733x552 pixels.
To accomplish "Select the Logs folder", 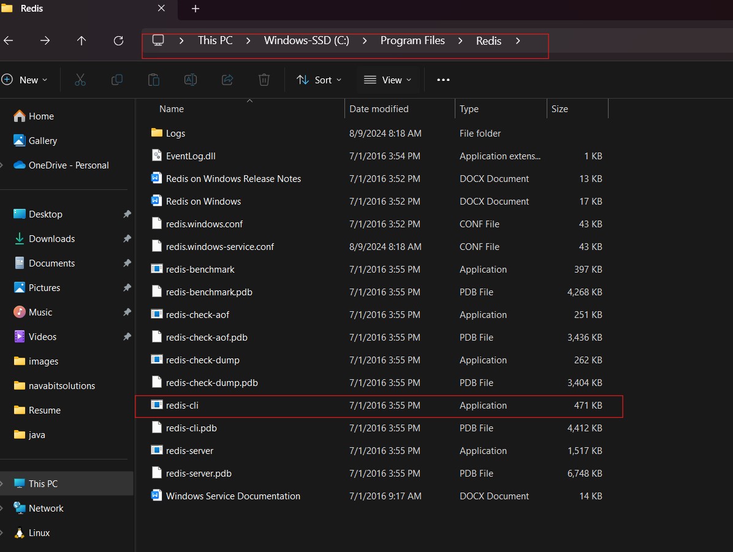I will (175, 134).
